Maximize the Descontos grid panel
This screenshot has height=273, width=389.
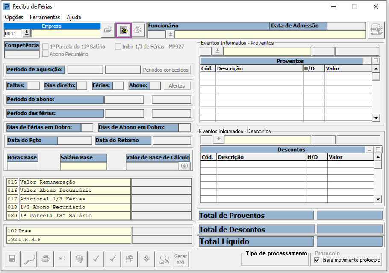[x=378, y=149]
